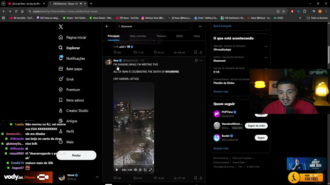Screen dimensions: 330x185
Task: Open Neo's display name link
Action: coord(116,61)
